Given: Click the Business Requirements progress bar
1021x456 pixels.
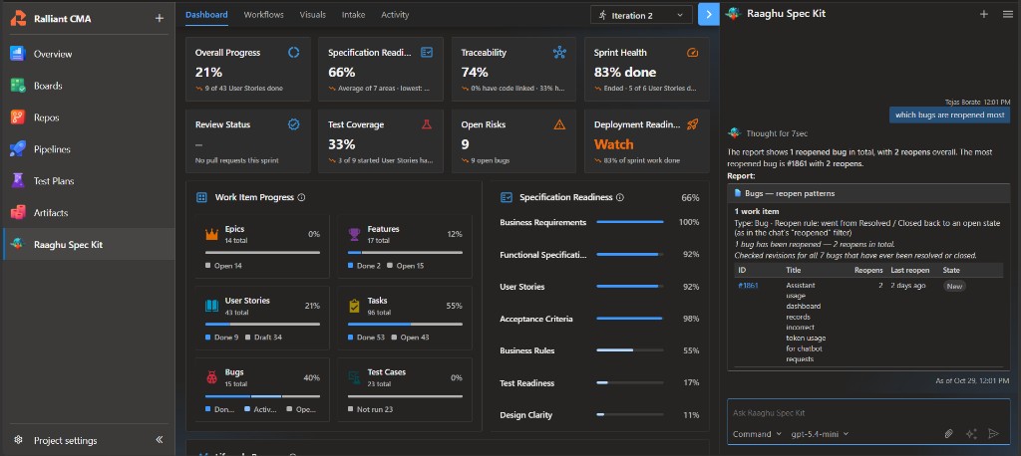Looking at the screenshot, I should (x=630, y=222).
